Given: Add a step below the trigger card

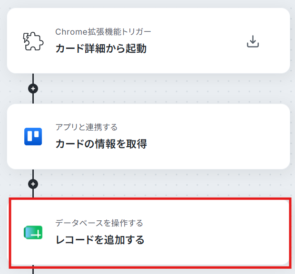Looking at the screenshot, I should tap(33, 89).
